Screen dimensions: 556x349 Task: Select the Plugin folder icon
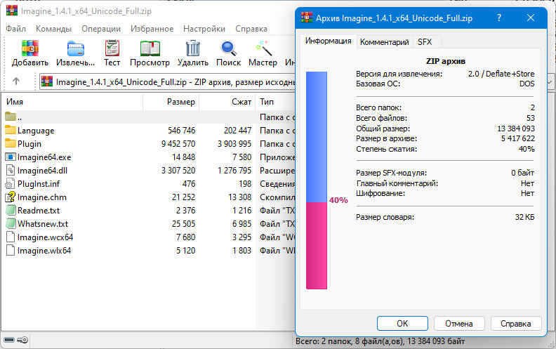point(11,144)
